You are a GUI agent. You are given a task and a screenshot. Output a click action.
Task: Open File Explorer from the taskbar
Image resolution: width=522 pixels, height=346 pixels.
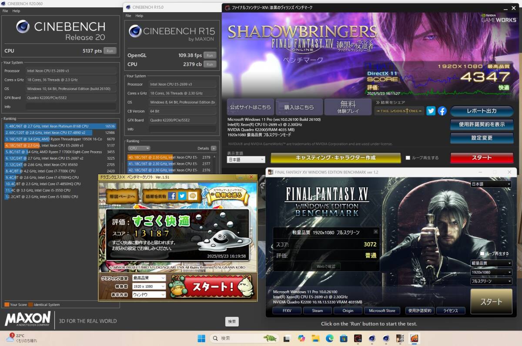[x=315, y=338]
